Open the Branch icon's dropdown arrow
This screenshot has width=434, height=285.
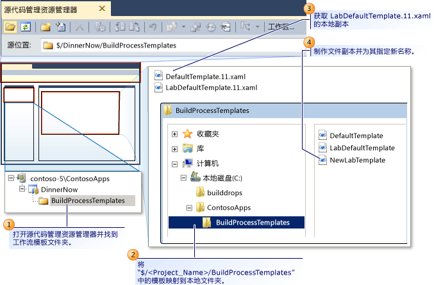click(258, 27)
